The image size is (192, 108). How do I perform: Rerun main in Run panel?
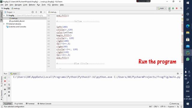click(5, 78)
